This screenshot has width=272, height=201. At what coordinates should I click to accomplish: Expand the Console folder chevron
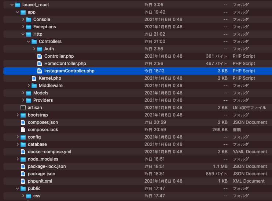click(23, 19)
